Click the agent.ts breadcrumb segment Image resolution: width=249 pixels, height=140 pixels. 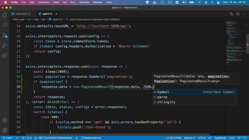click(x=57, y=19)
